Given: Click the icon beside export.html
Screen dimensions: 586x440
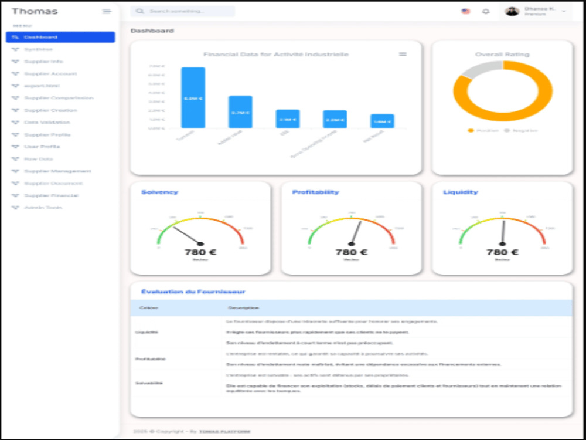Looking at the screenshot, I should [x=15, y=86].
